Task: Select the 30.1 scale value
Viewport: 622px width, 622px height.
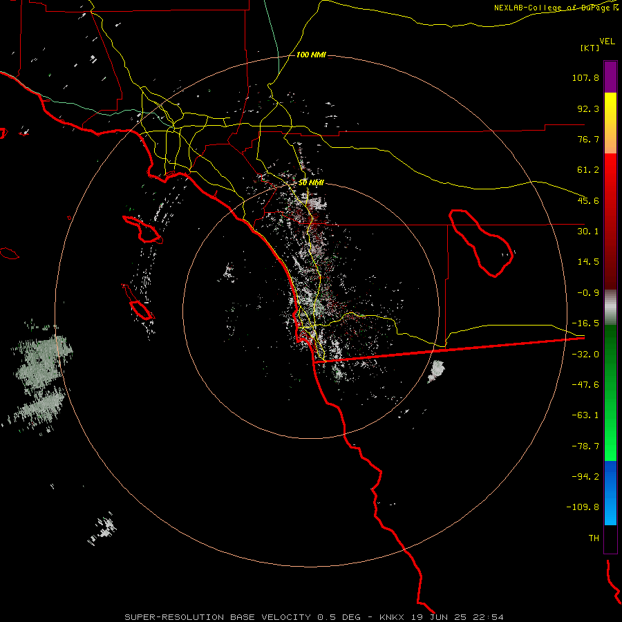Action: point(588,232)
